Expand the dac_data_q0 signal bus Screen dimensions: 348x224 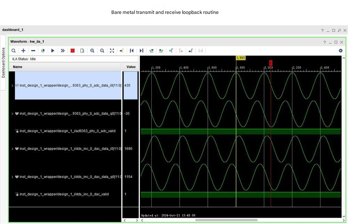(13, 177)
